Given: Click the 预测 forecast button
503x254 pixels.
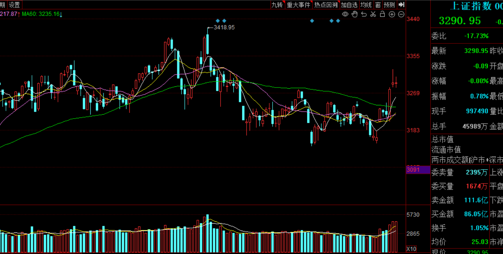Looking at the screenshot, I should click(x=389, y=5).
